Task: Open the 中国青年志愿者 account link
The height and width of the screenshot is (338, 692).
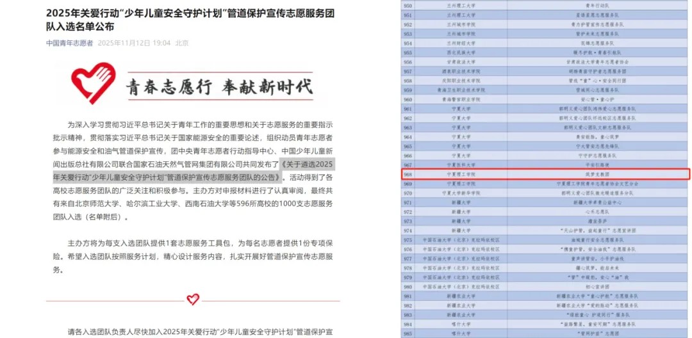Action: [69, 43]
